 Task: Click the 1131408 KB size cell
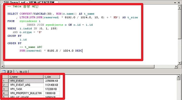tap(52, 85)
